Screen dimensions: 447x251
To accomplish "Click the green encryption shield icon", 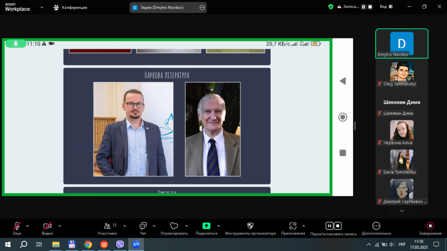I will tap(331, 7).
